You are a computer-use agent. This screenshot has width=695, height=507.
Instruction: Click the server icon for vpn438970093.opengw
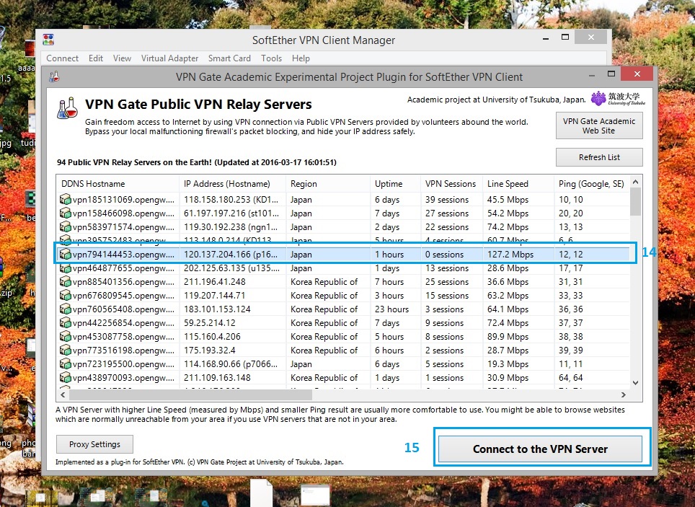pos(65,378)
